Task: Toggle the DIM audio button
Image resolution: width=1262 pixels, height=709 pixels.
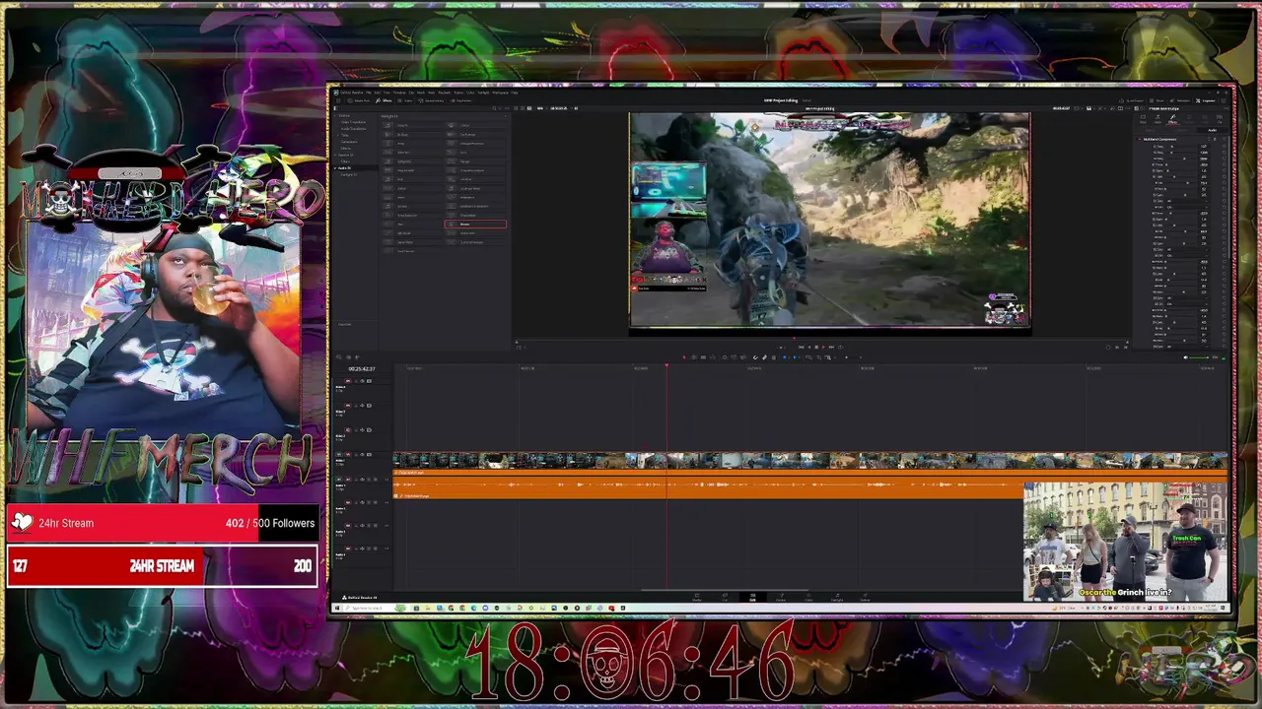Action: (1215, 356)
